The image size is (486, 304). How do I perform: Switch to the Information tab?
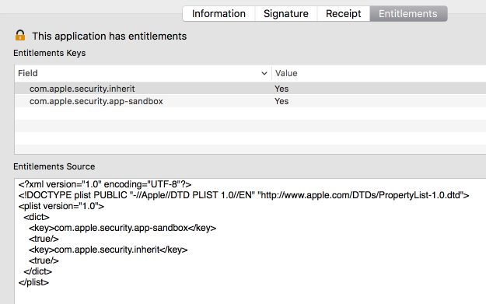click(219, 14)
